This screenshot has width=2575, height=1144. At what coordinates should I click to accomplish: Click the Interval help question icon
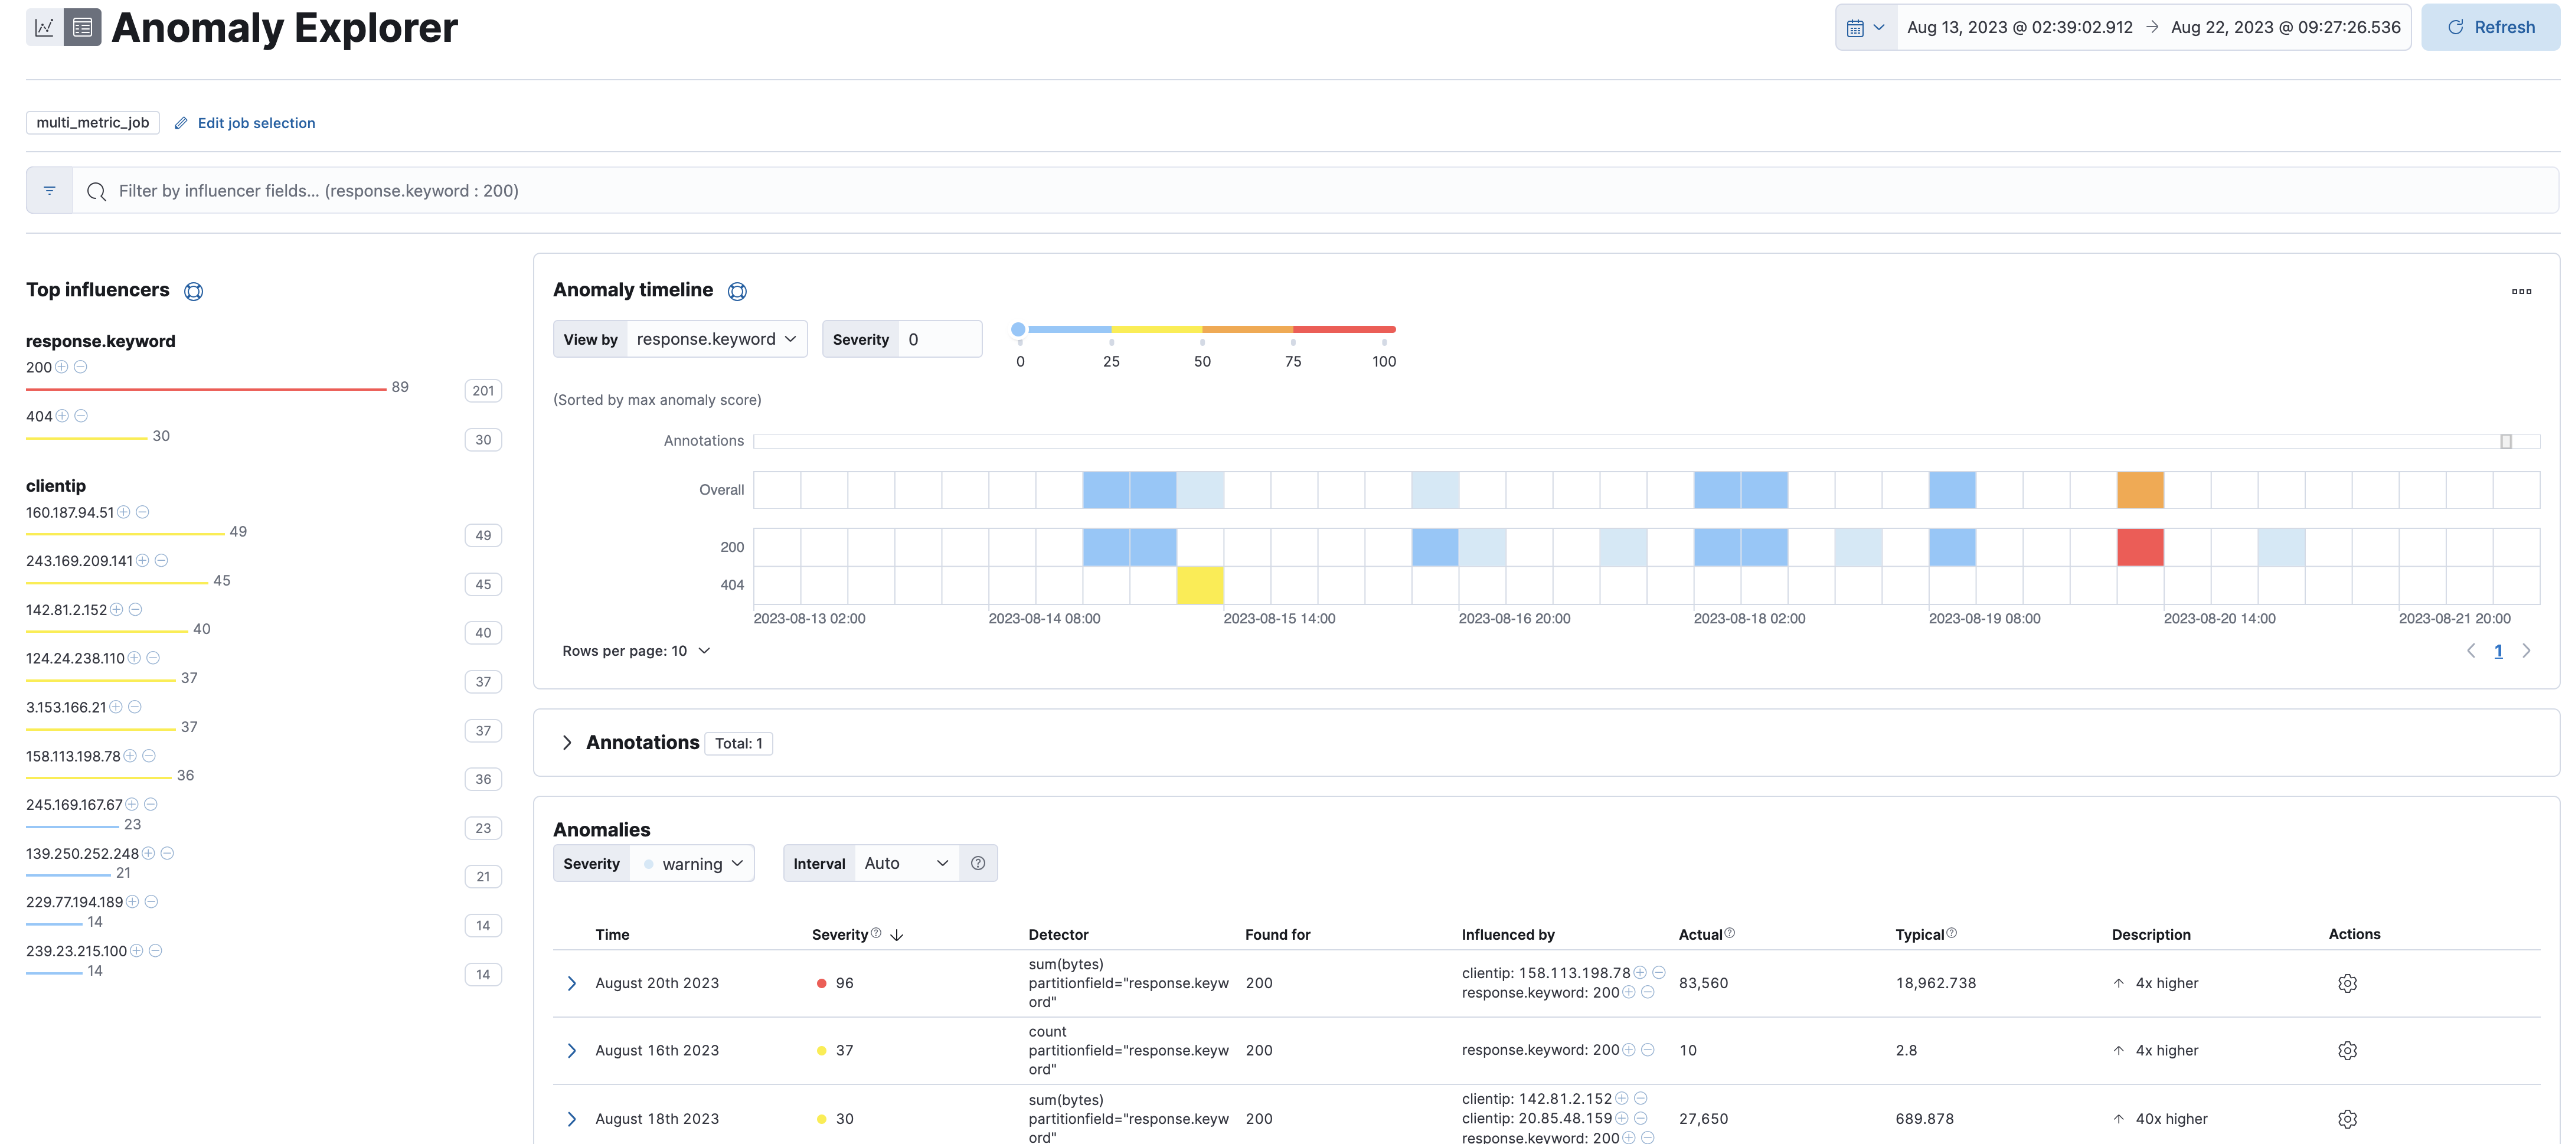[978, 863]
